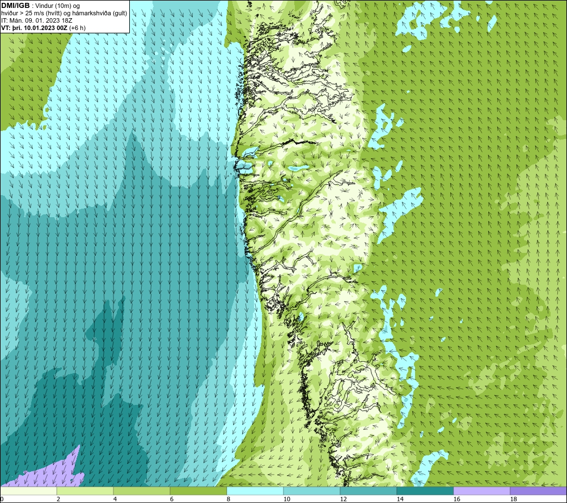567x503 pixels.
Task: Click the legend value '4'
Action: pyautogui.click(x=115, y=499)
